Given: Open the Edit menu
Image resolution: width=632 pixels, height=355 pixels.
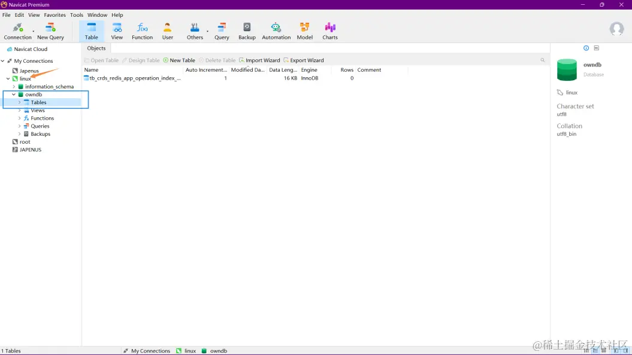Looking at the screenshot, I should click(19, 15).
